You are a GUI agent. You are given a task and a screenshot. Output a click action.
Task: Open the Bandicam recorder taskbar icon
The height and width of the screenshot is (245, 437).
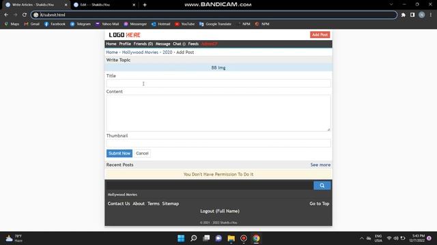(x=244, y=238)
